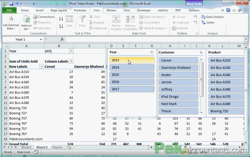This screenshot has width=250, height=157.
Task: Sort A to Z ascending
Action: pyautogui.click(x=61, y=19)
